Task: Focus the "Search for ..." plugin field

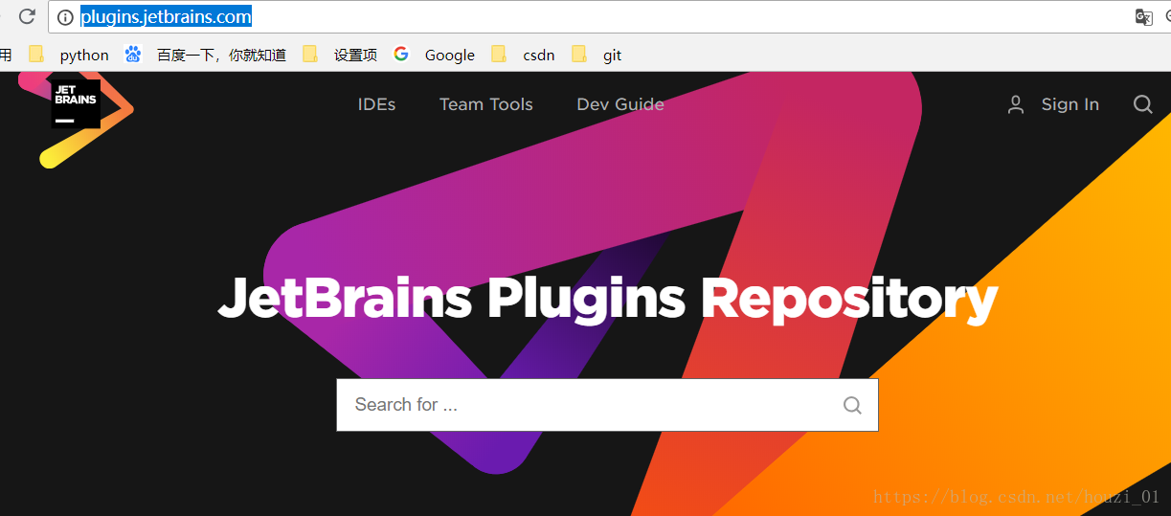Action: point(607,405)
